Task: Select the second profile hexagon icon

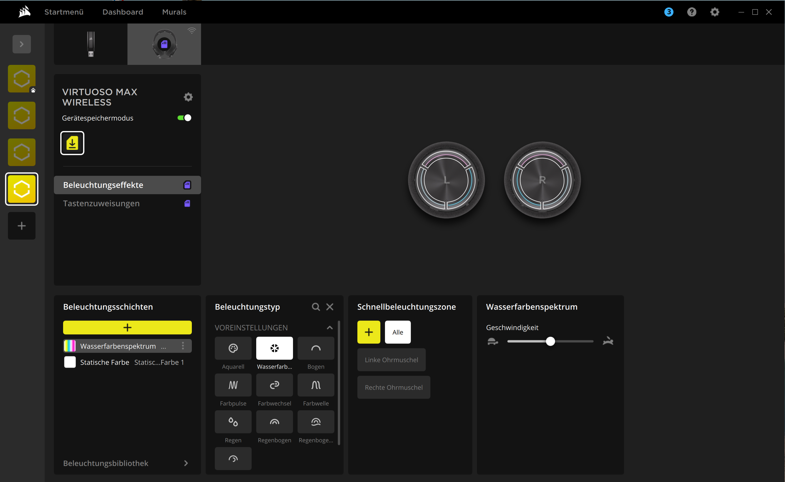Action: click(x=22, y=115)
